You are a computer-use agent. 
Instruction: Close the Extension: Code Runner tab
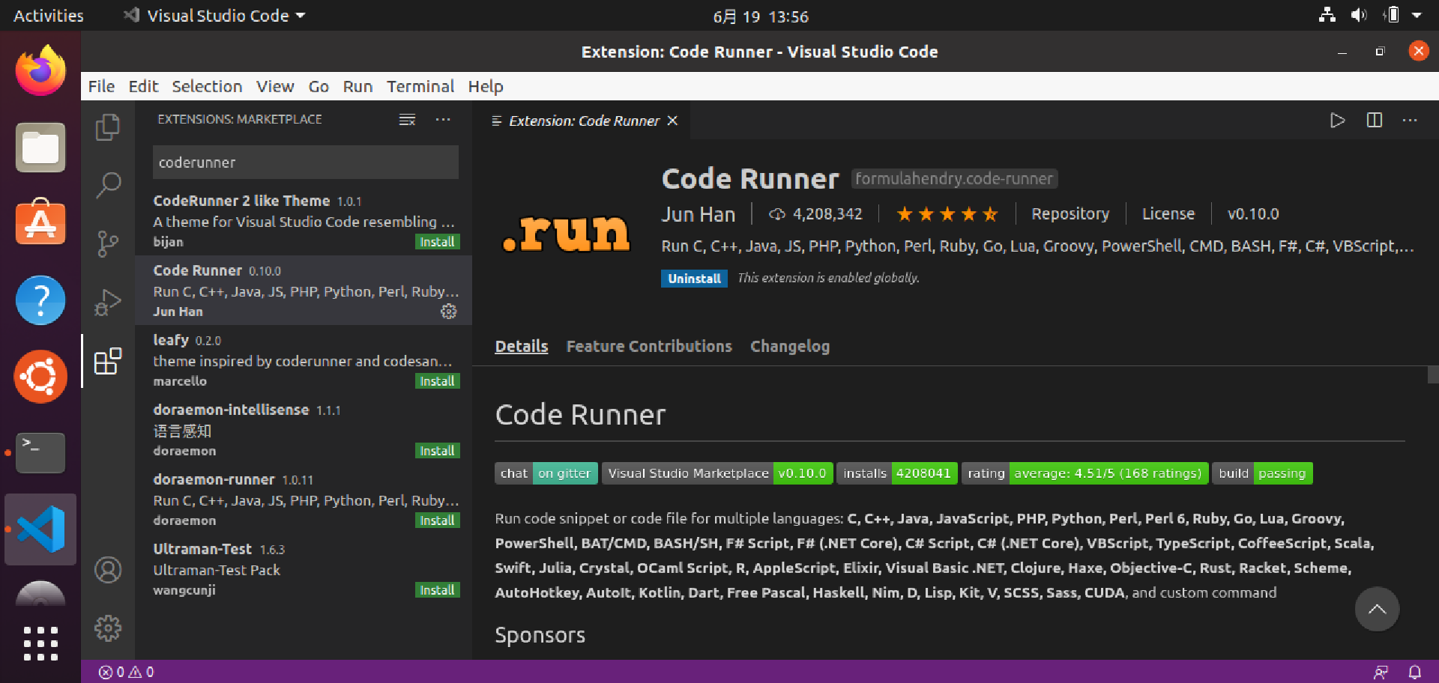coord(672,121)
